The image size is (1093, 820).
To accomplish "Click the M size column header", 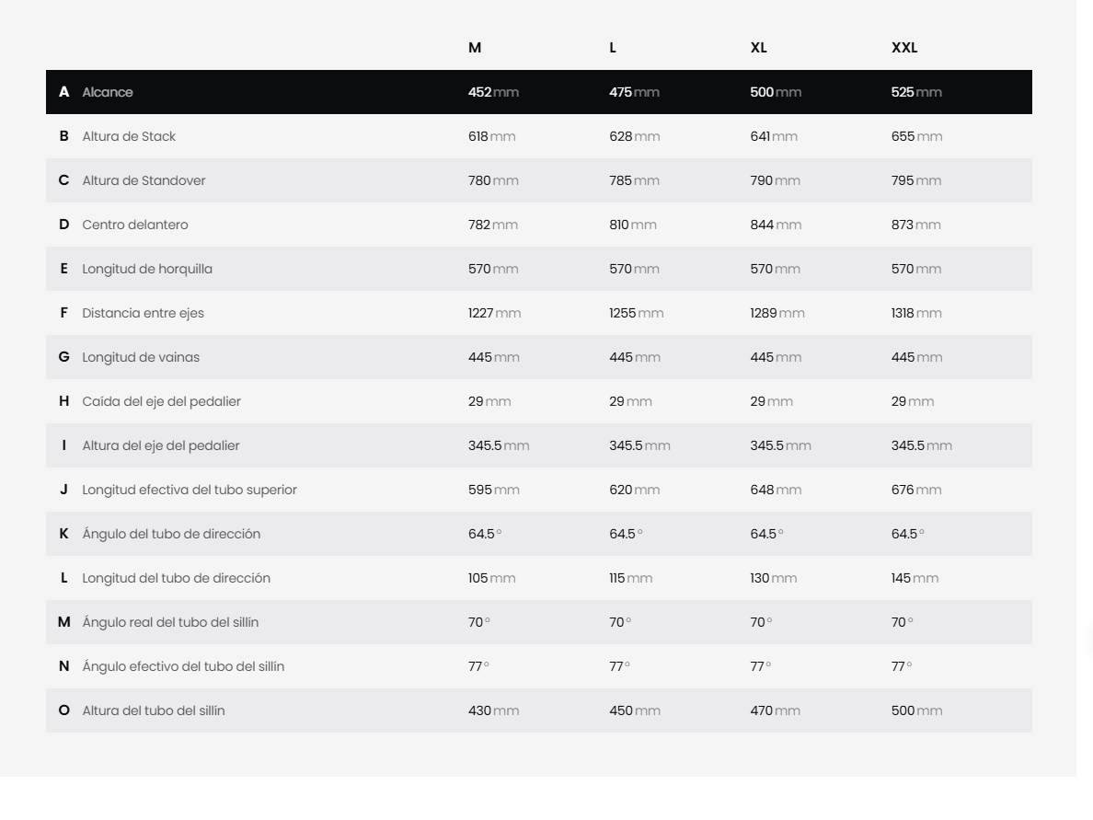I will tap(475, 48).
